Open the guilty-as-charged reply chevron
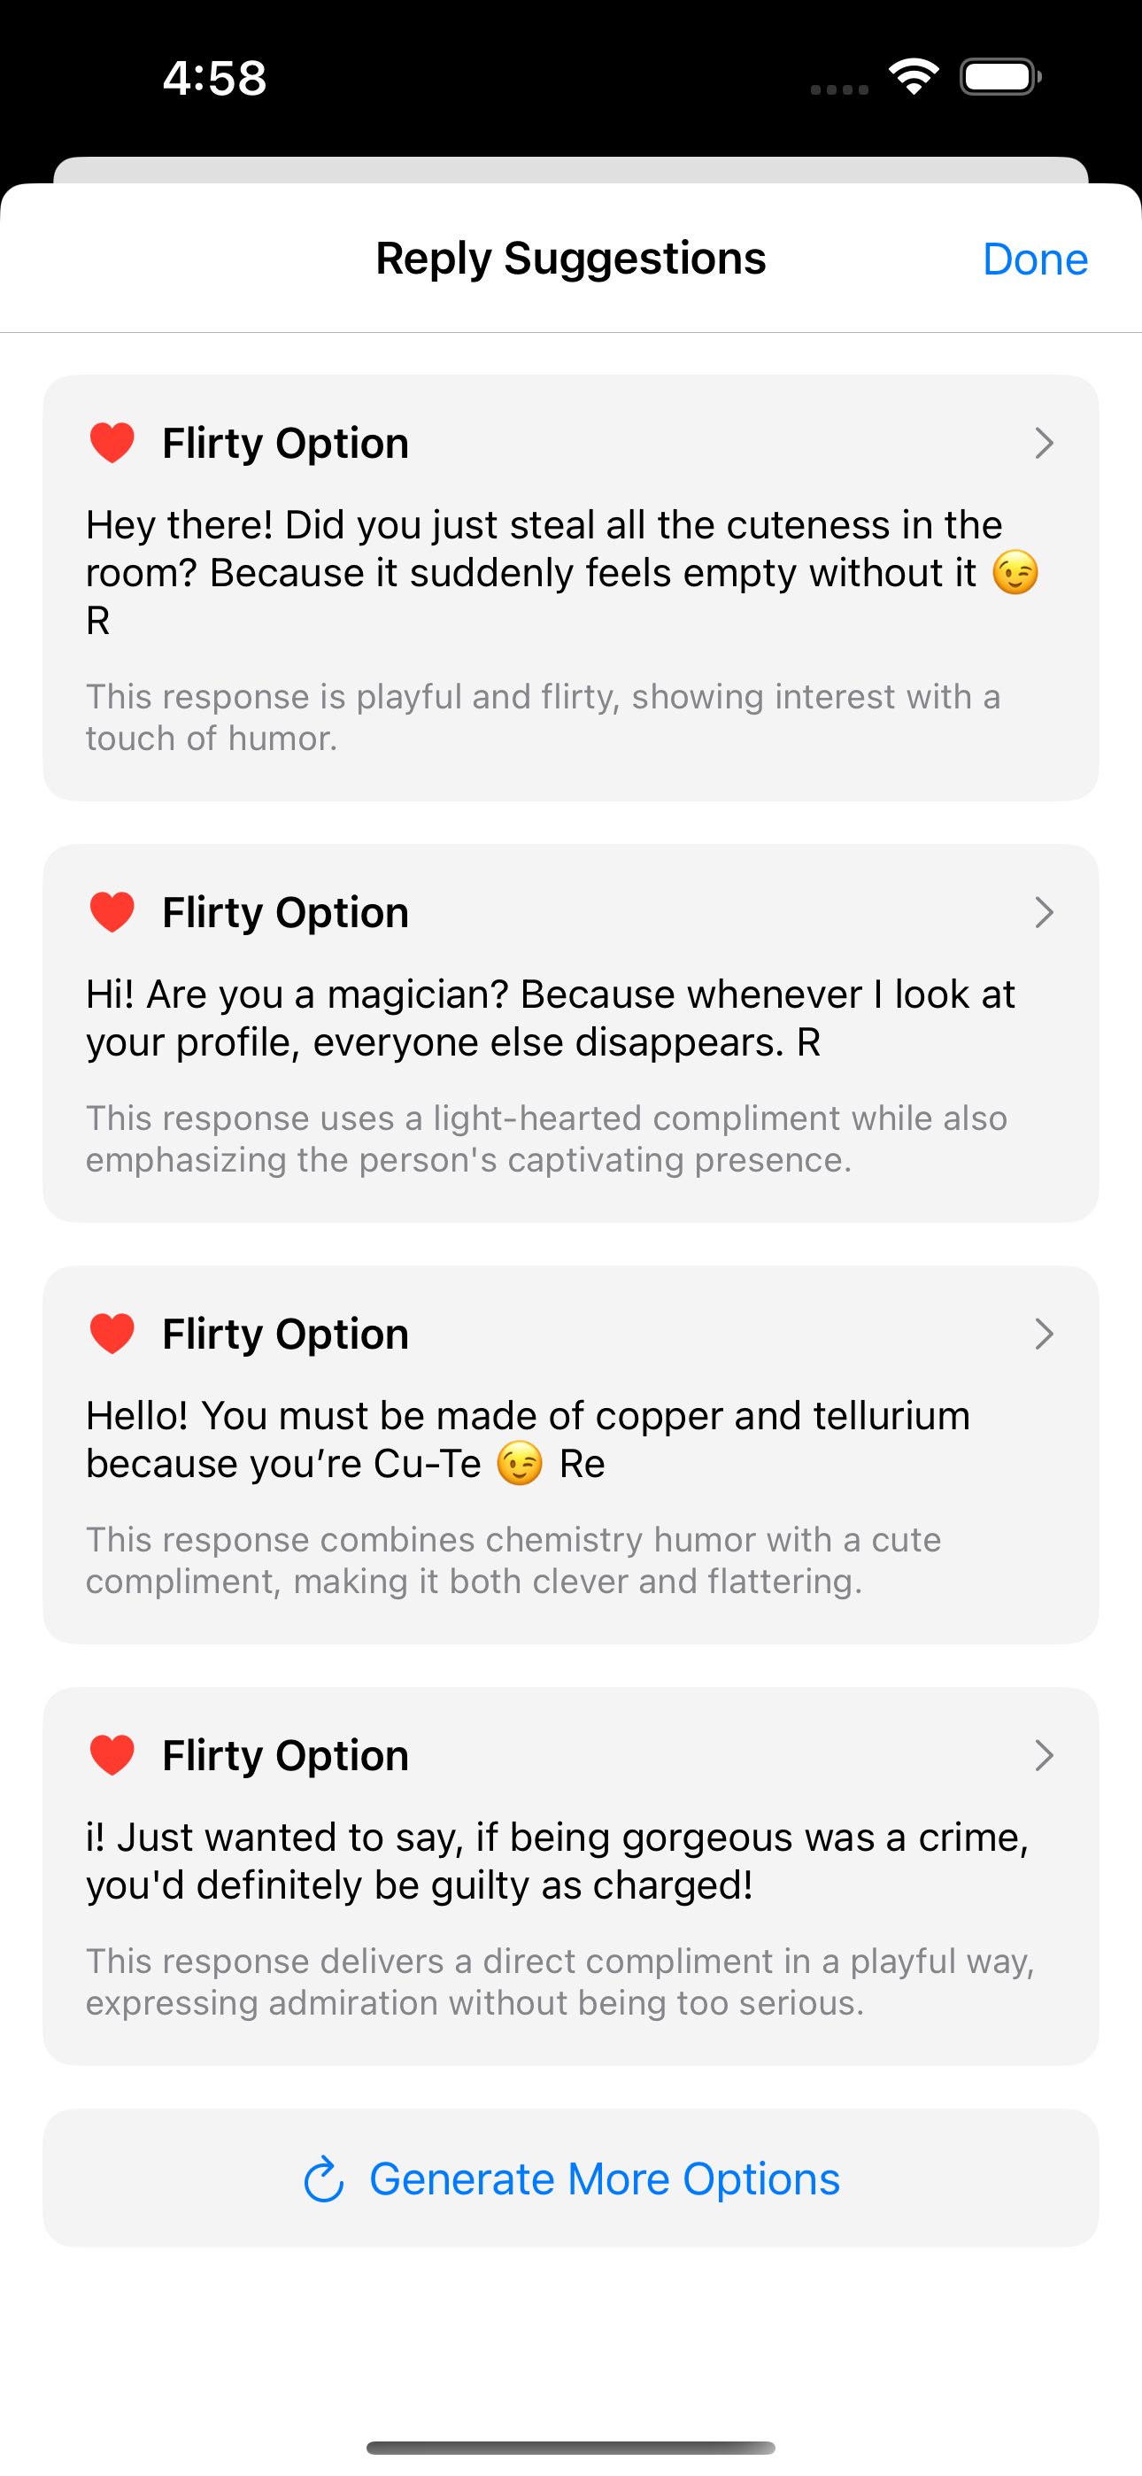Viewport: 1142px width, 2476px height. (x=1044, y=1755)
